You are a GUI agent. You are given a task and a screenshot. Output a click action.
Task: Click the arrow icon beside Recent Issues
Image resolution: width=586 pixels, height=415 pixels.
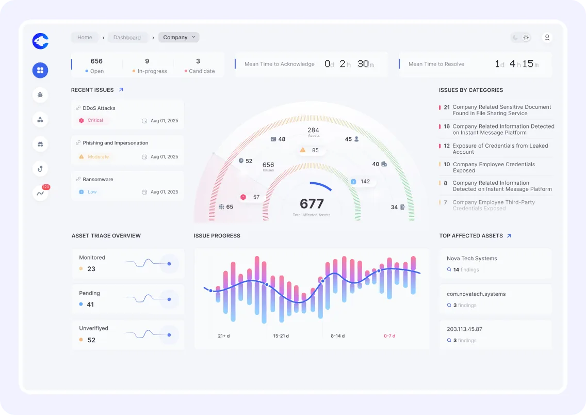[121, 90]
